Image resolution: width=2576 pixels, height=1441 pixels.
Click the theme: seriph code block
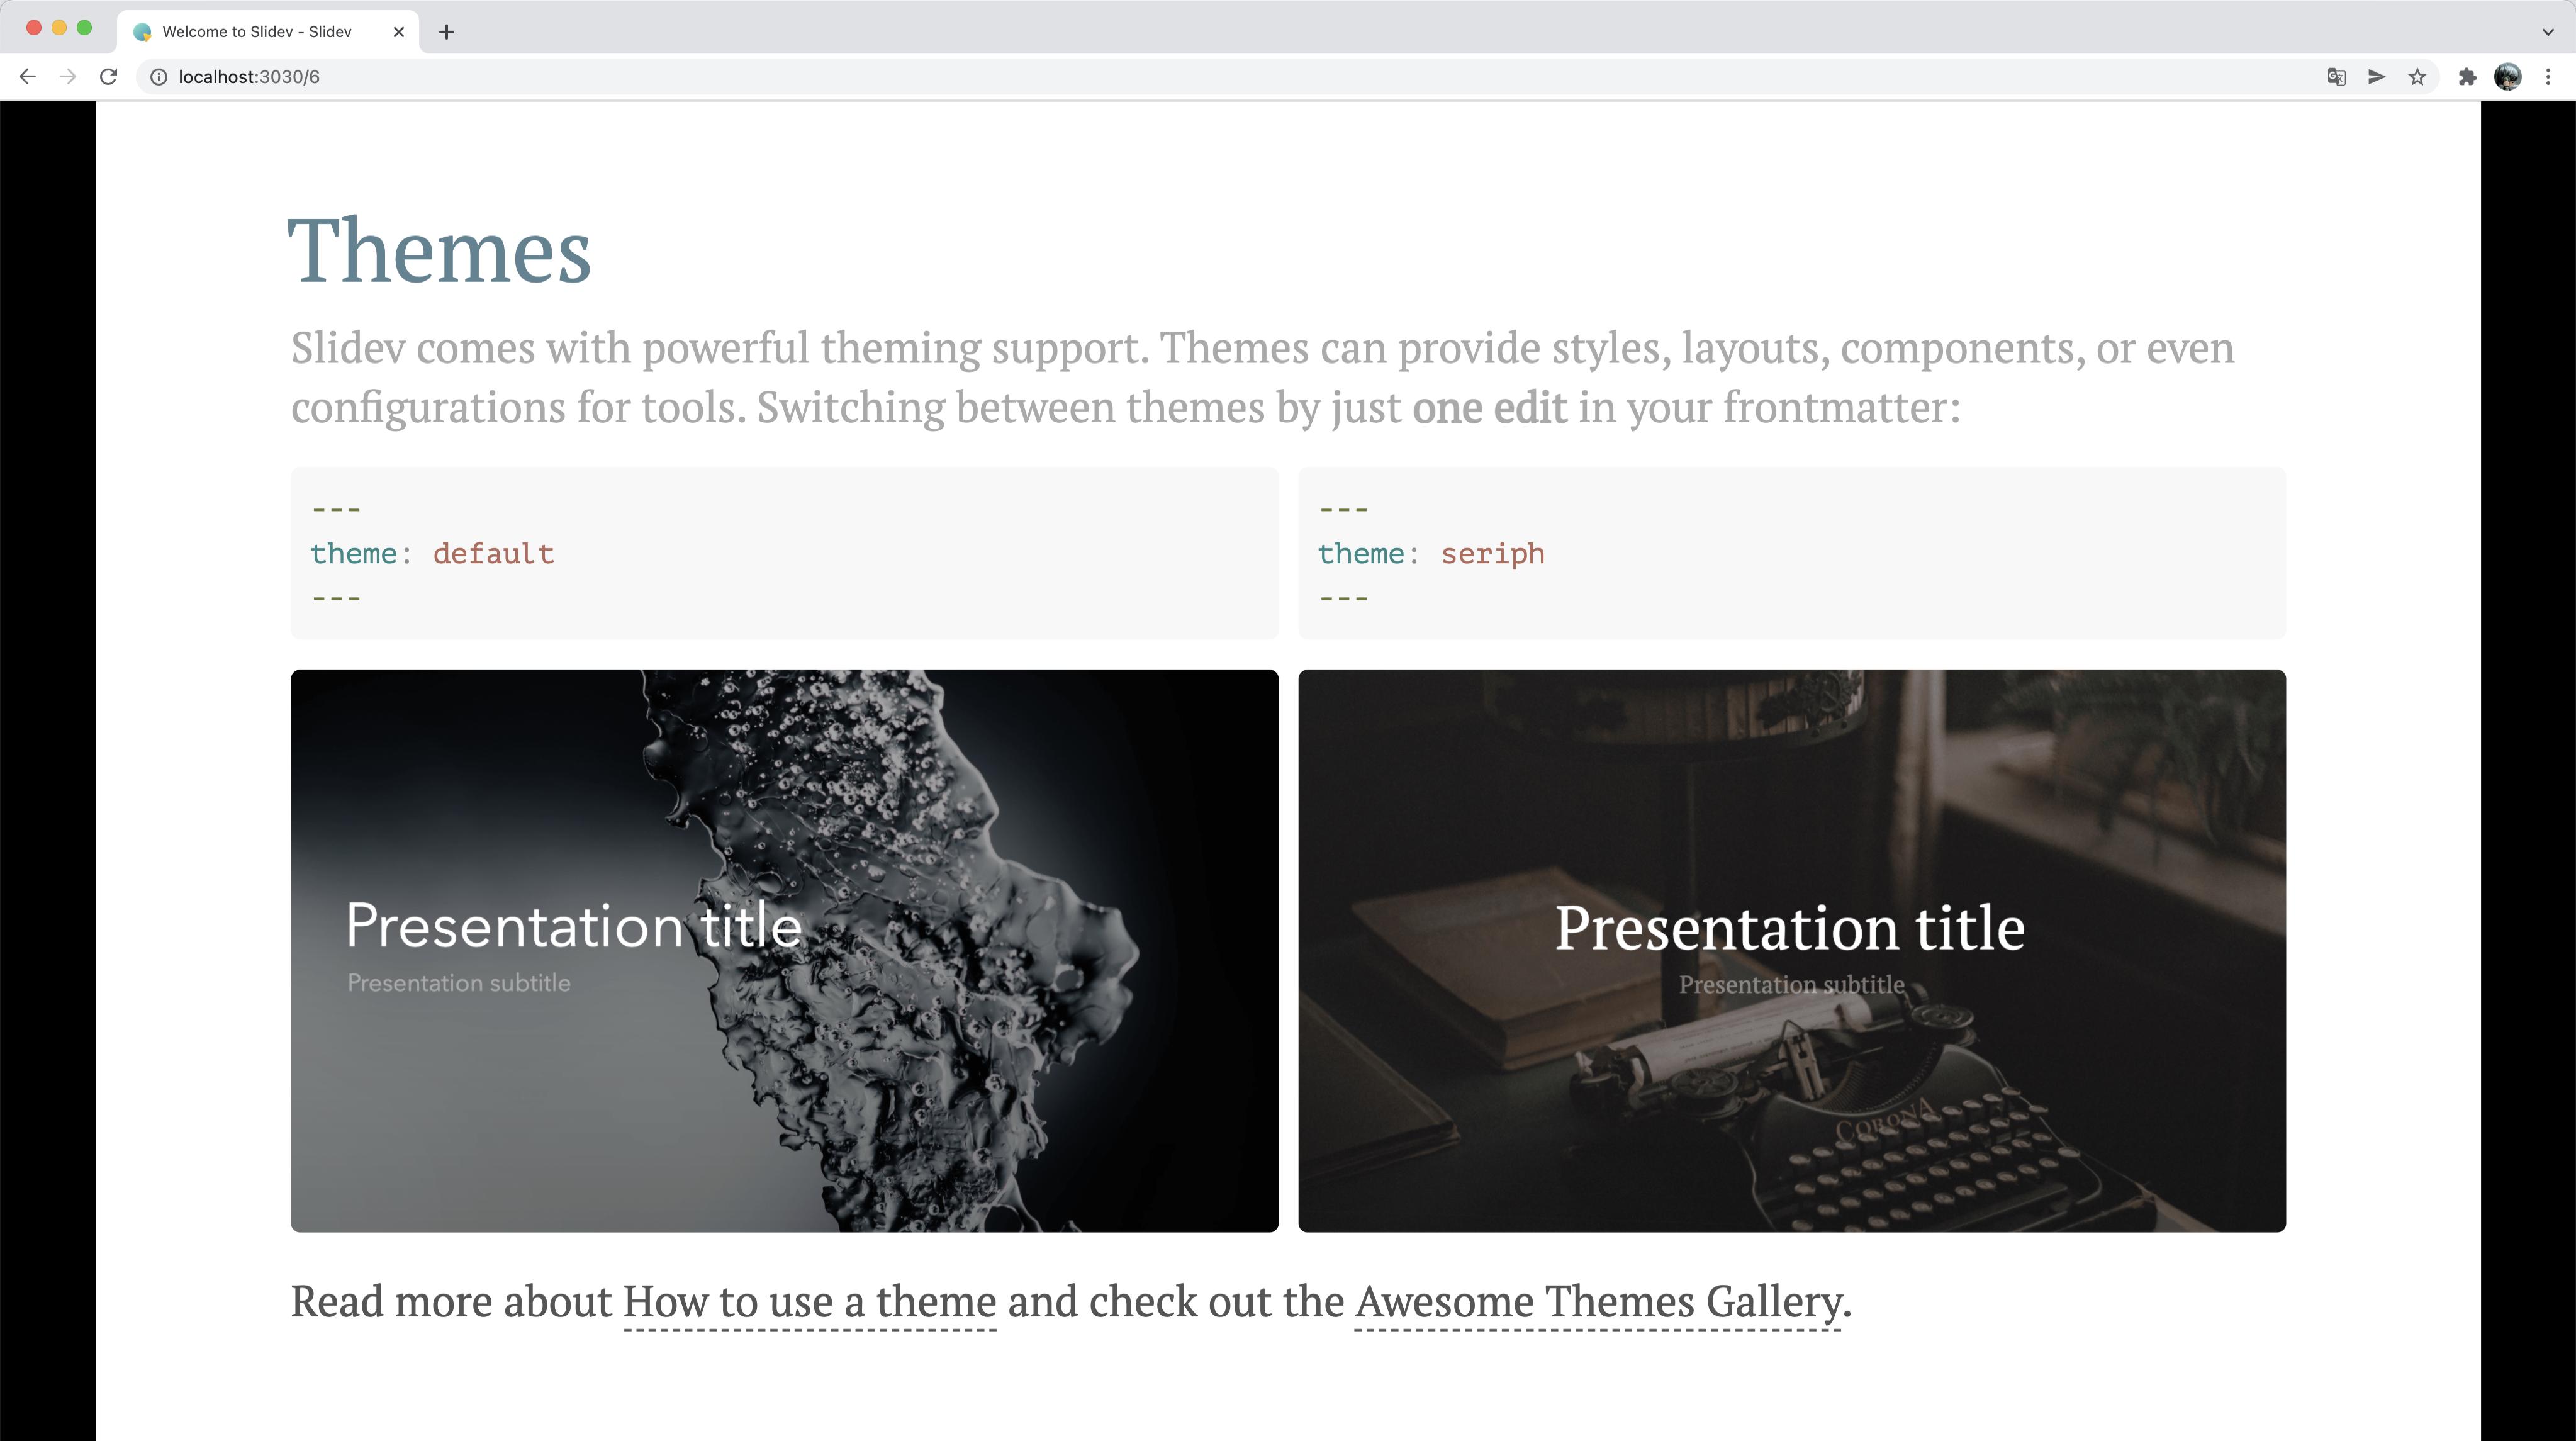pyautogui.click(x=1791, y=552)
